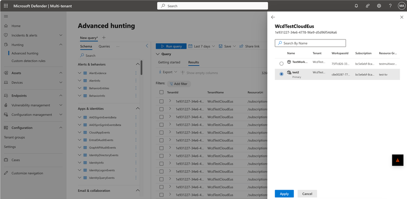Click the Cancel button

coord(307,194)
